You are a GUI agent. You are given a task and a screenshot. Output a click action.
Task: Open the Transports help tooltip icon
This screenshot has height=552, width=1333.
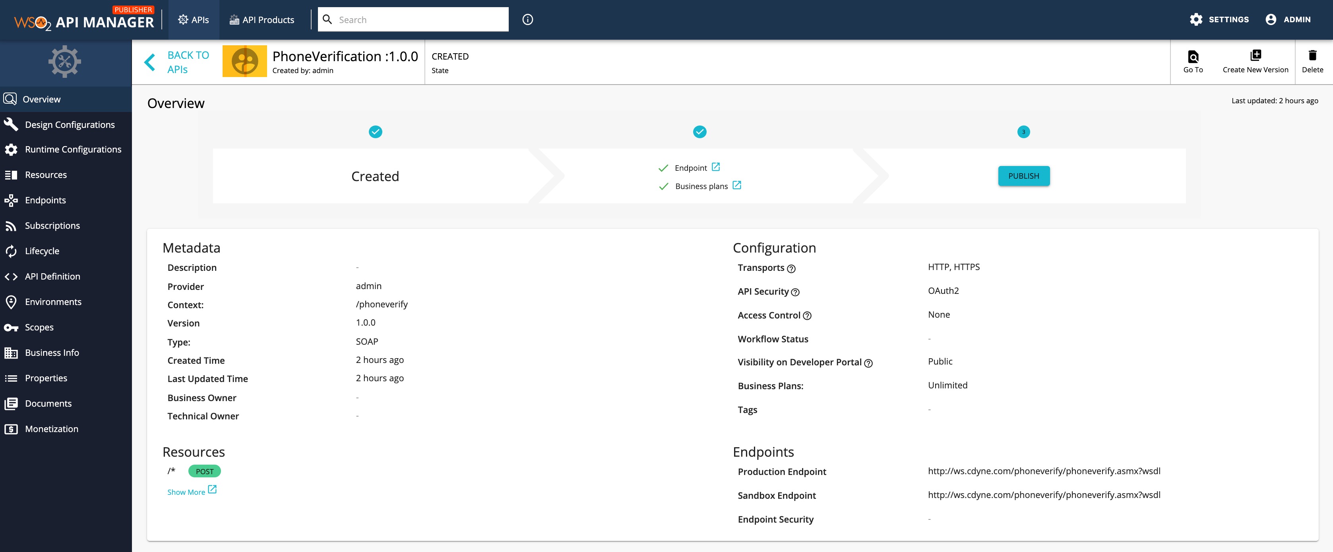click(x=791, y=268)
